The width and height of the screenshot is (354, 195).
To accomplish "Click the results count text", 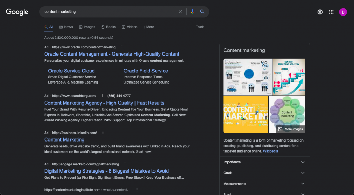I will pos(79,38).
